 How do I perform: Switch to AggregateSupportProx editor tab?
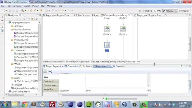(x=56, y=15)
